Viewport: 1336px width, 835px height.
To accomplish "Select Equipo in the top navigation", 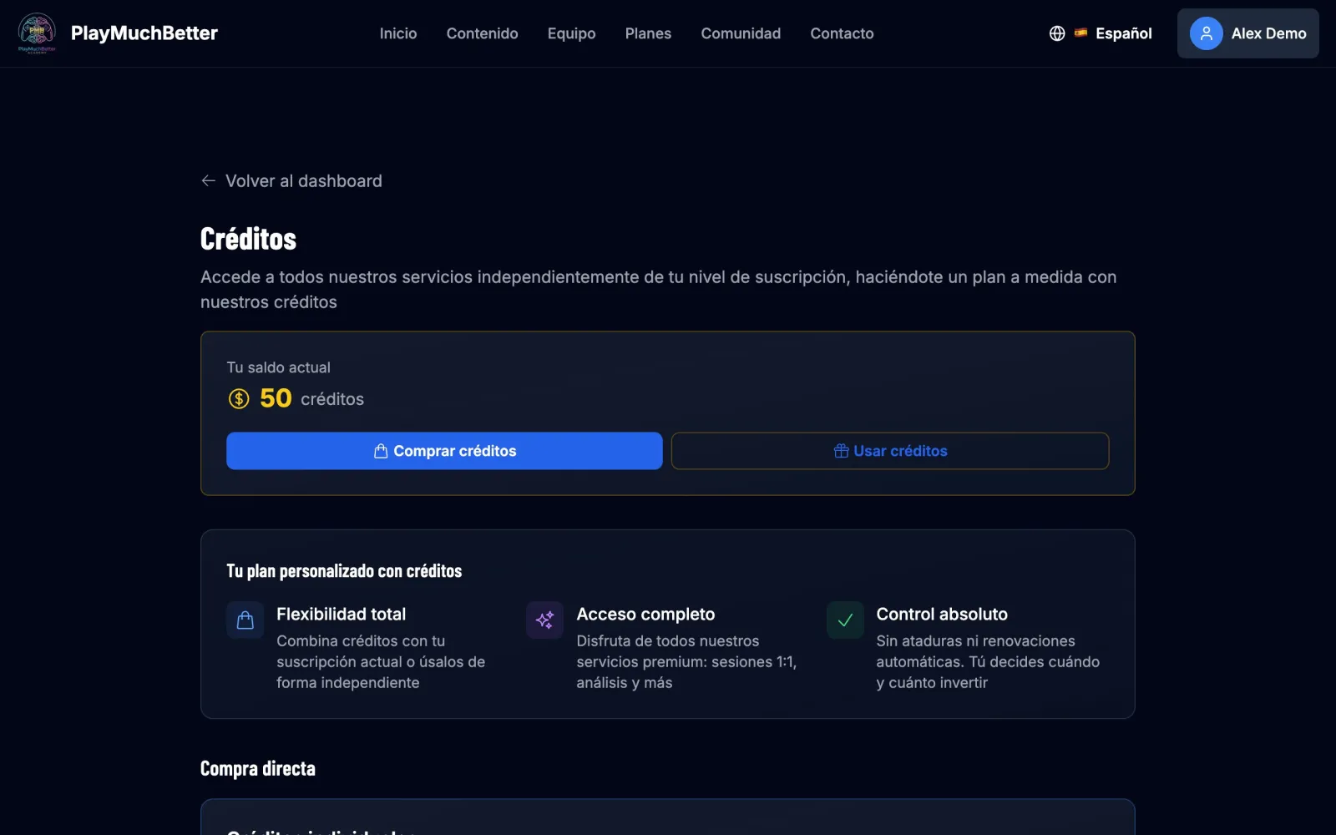I will (x=572, y=33).
